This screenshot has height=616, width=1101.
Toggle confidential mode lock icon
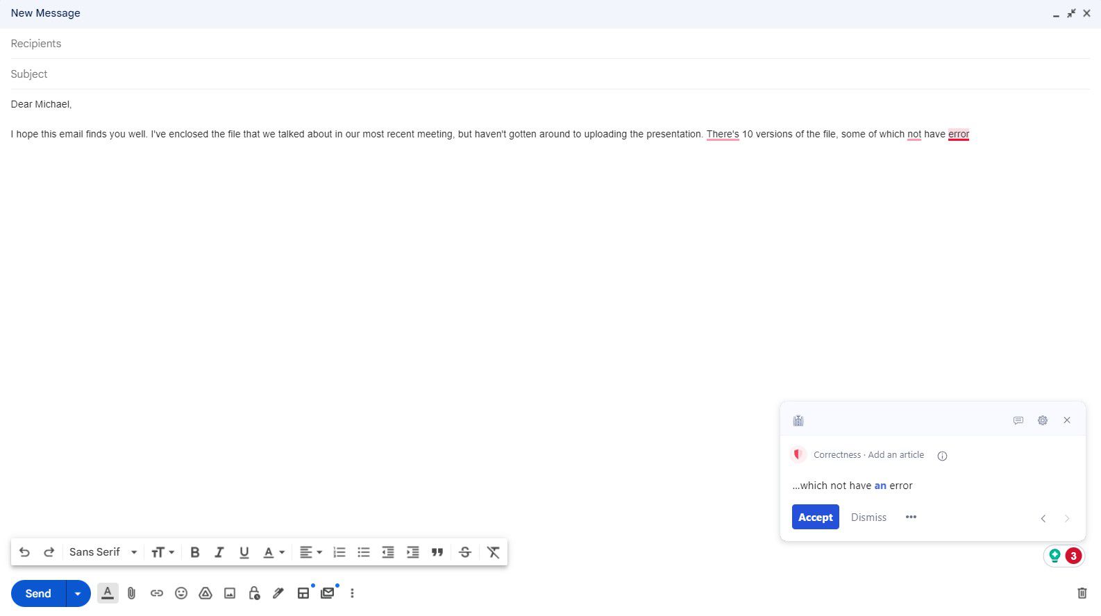coord(254,593)
